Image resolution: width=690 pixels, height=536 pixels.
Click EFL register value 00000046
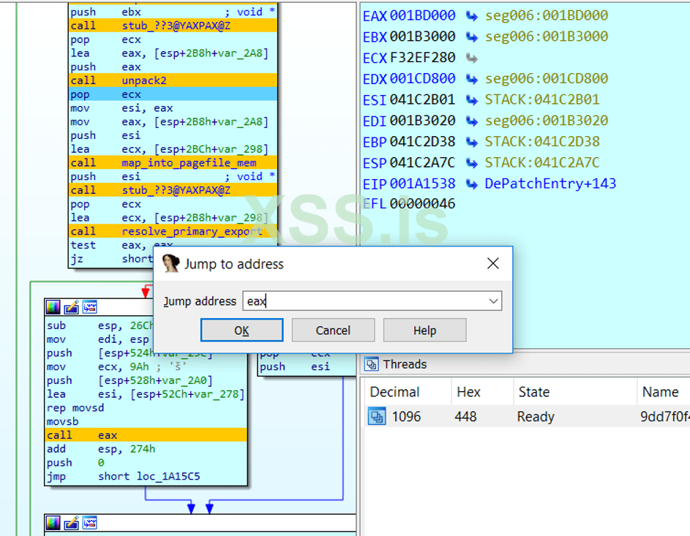pos(422,203)
